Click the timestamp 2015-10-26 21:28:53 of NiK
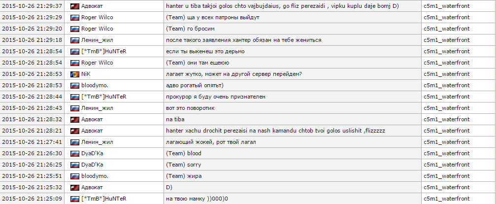This screenshot has width=496, height=204. click(x=32, y=74)
